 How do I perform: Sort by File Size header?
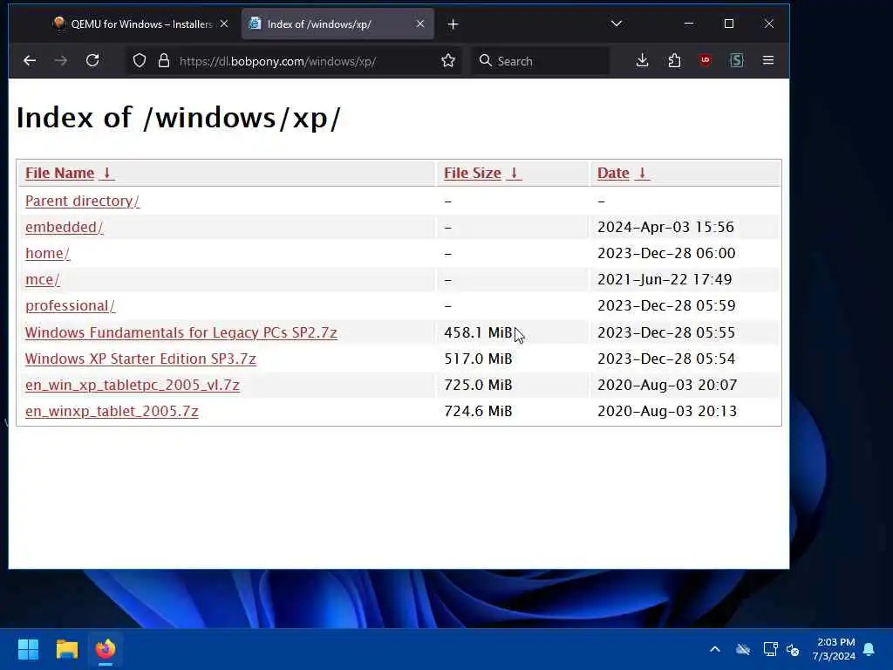[473, 173]
